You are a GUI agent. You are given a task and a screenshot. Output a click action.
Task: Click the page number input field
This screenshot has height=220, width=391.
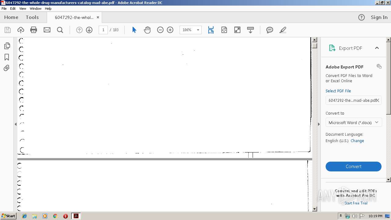(103, 30)
